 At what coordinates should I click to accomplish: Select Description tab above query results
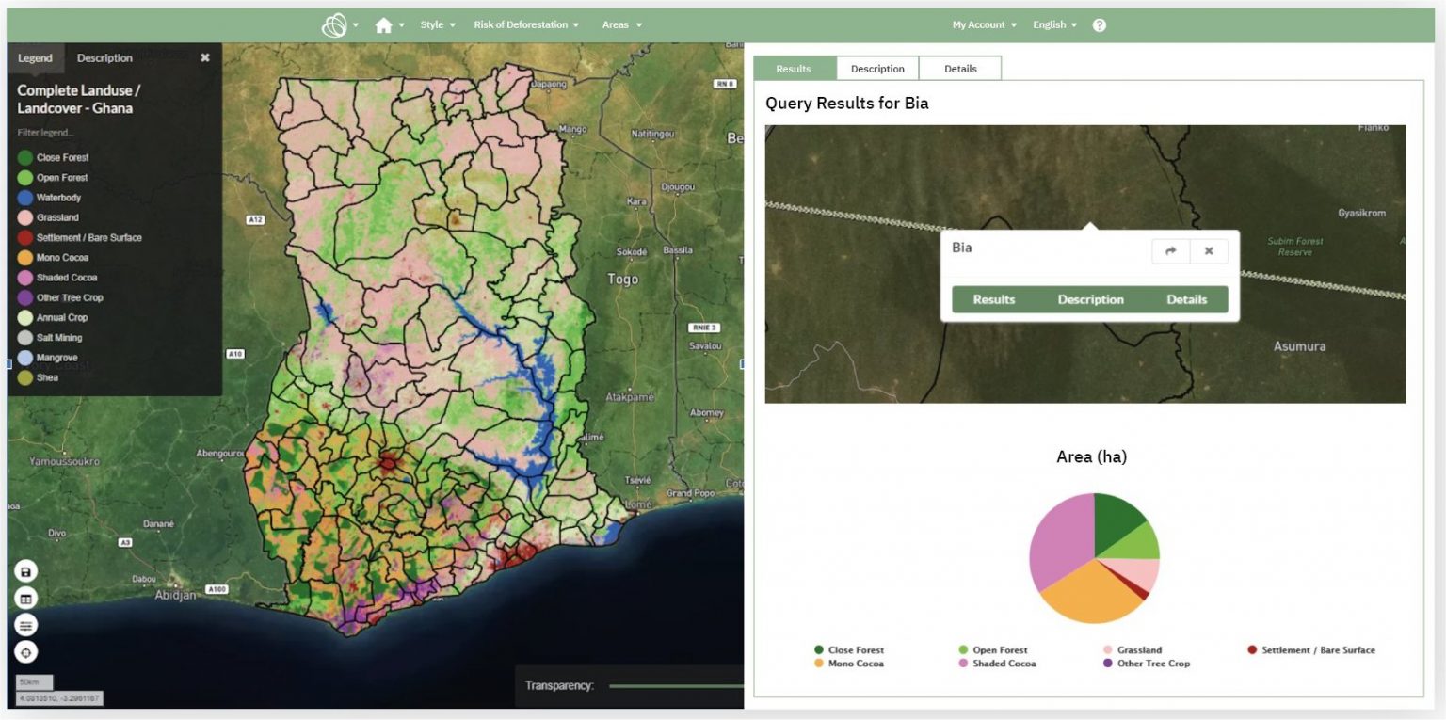pos(877,69)
